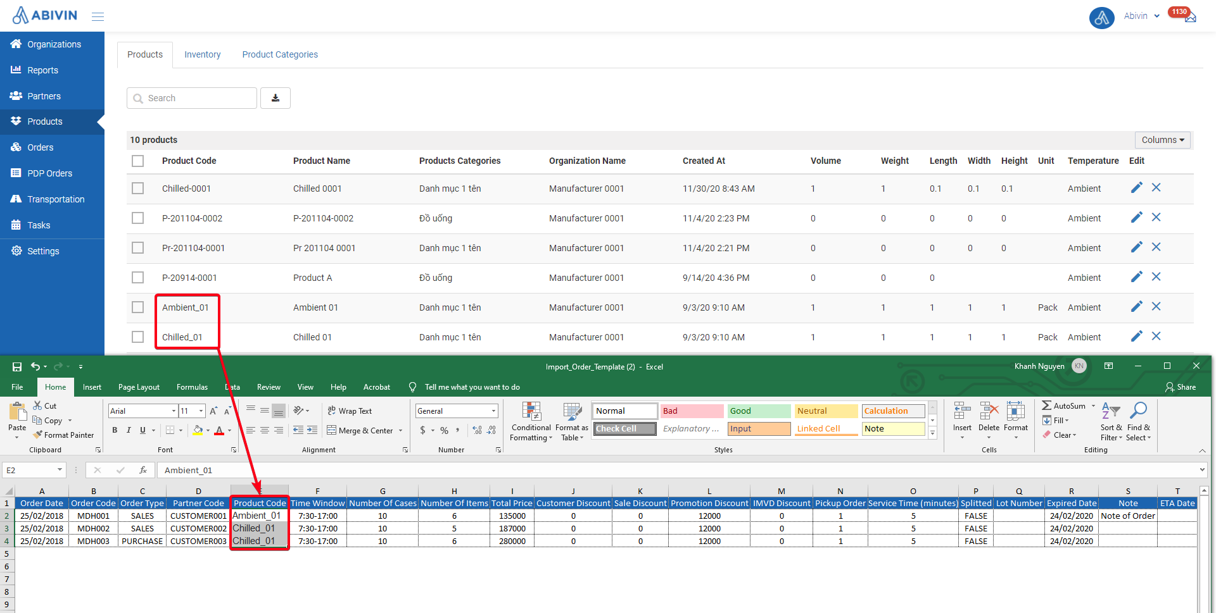Screen dimensions: 1216x613
Task: Tick the checkbox for Chilled_01 row
Action: 137,337
